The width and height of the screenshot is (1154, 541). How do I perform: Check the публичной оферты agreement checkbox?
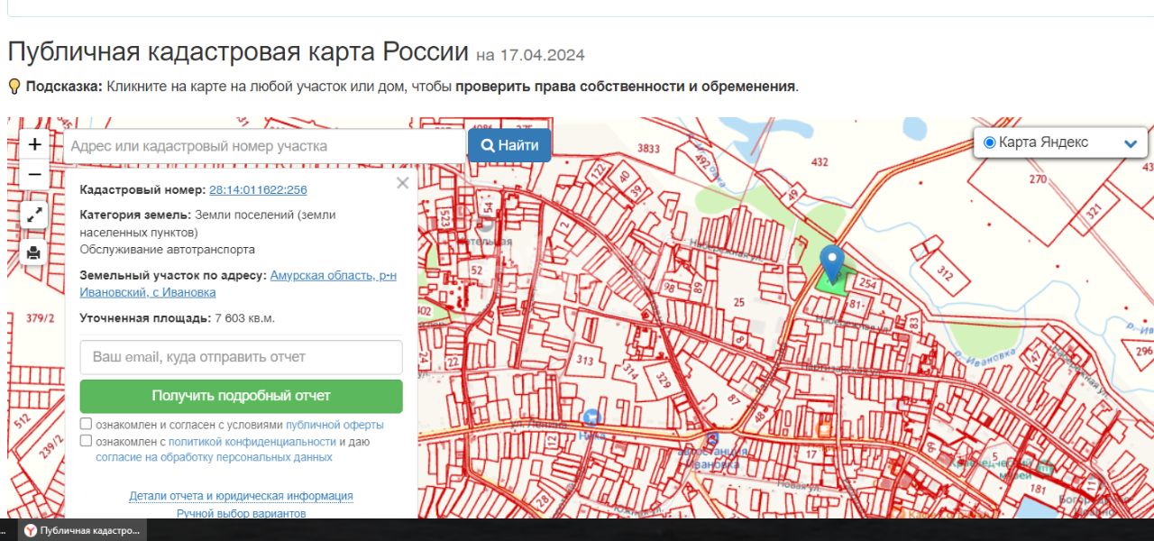(86, 424)
